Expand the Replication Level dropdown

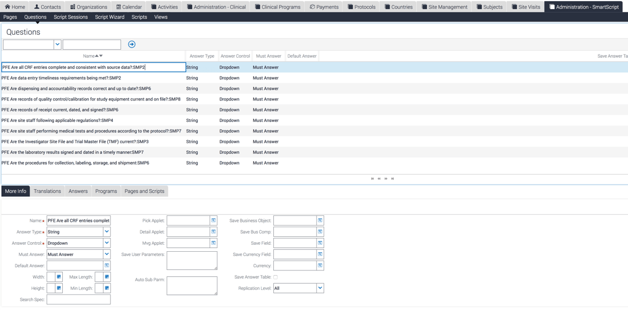tap(320, 288)
